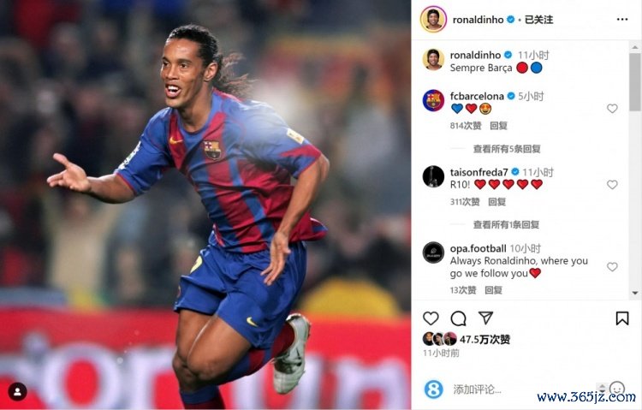
Task: View the 47.5万次赞 likes list
Action: (x=484, y=339)
